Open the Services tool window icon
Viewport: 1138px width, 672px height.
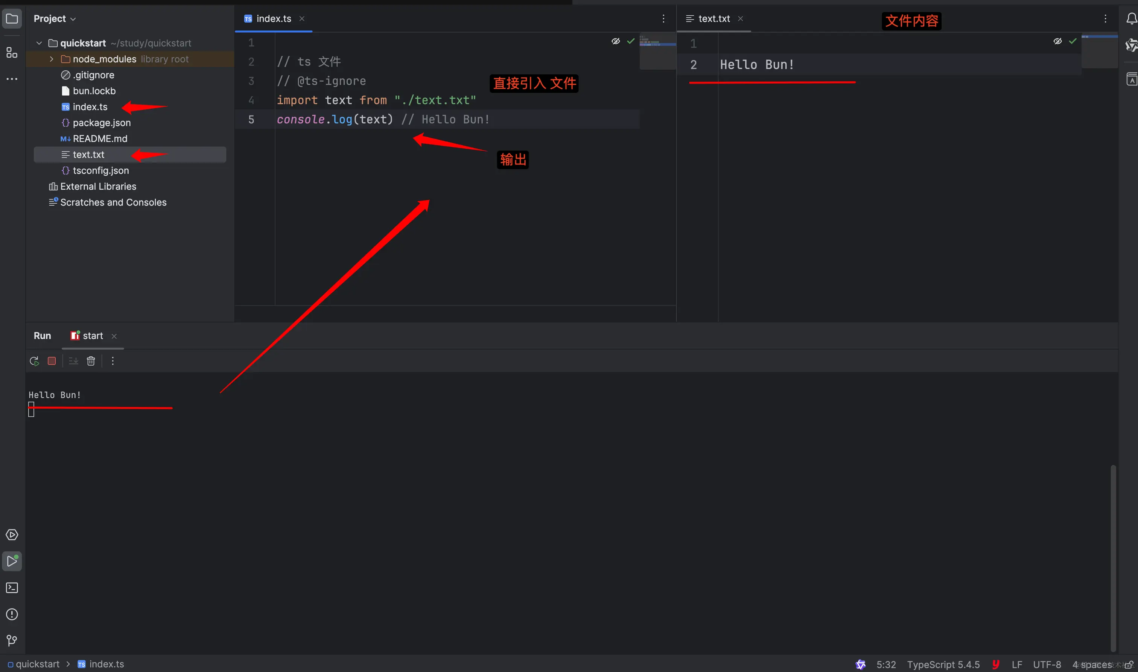click(12, 535)
